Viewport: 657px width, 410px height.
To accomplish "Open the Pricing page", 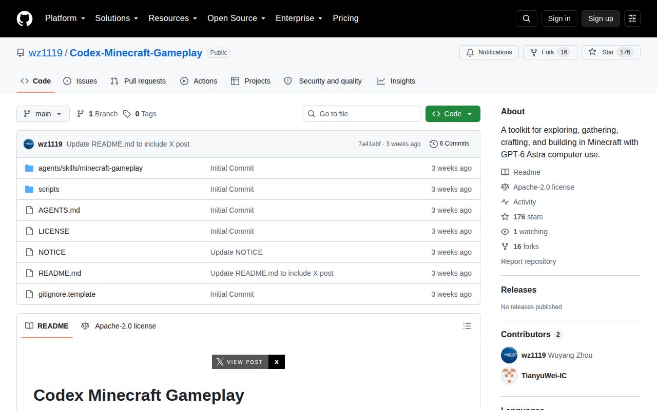I will coord(345,18).
